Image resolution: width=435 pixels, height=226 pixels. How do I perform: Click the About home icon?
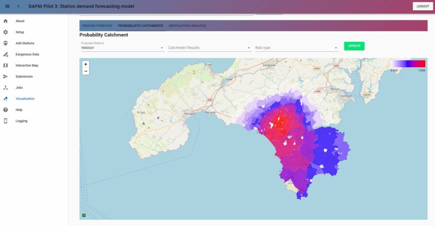[x=6, y=21]
